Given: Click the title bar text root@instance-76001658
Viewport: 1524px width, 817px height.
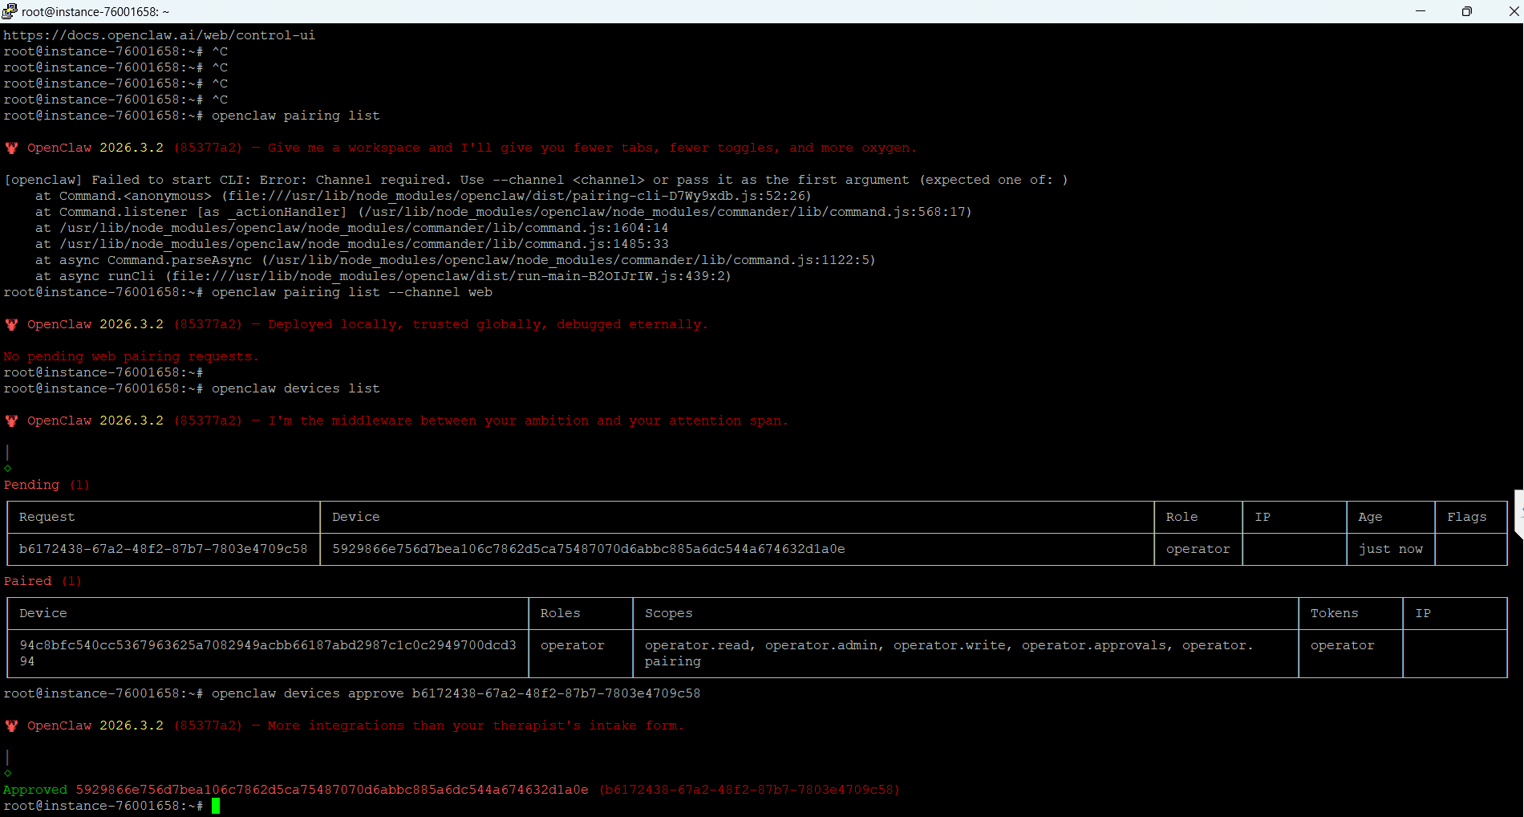Looking at the screenshot, I should (95, 11).
